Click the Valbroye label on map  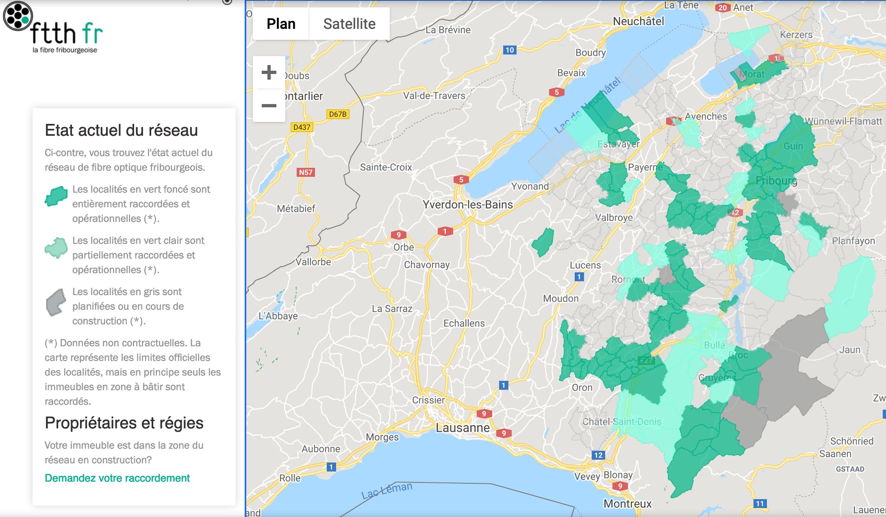614,217
